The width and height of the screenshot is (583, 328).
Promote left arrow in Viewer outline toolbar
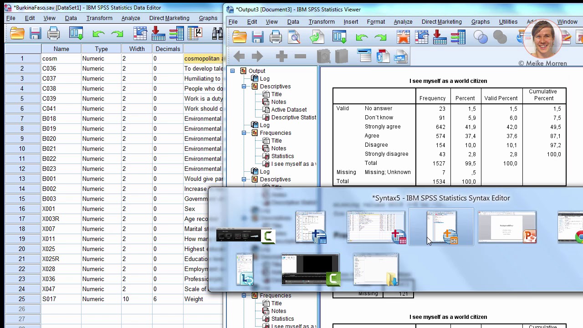point(239,56)
